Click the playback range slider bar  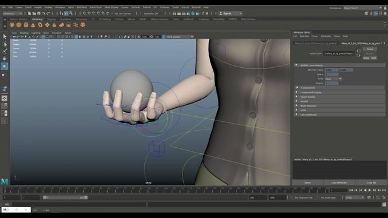tap(65, 197)
